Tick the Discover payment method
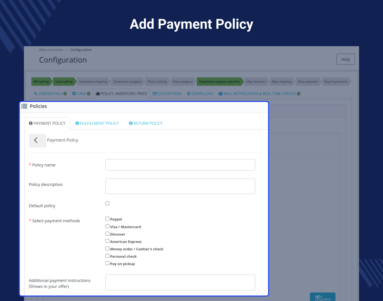Screen dimensions: 383x301 tap(107, 234)
